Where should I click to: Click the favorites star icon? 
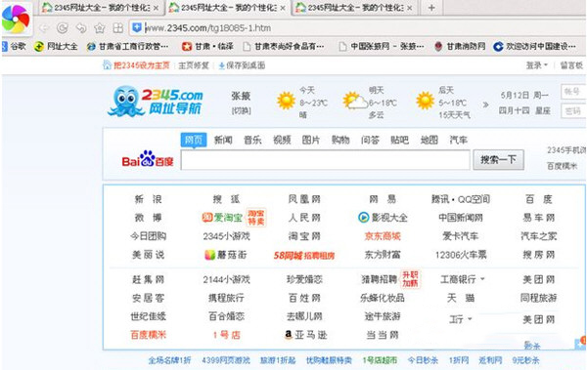(100, 28)
